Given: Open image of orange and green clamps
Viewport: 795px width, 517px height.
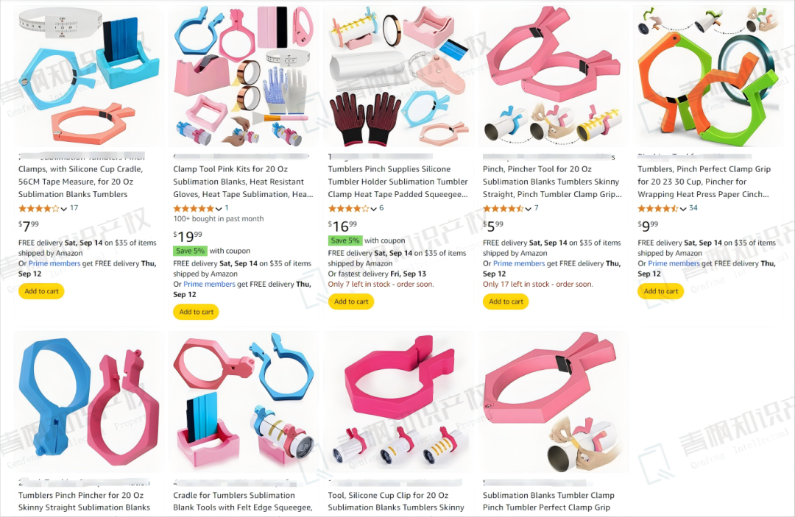Looking at the screenshot, I should pyautogui.click(x=708, y=77).
